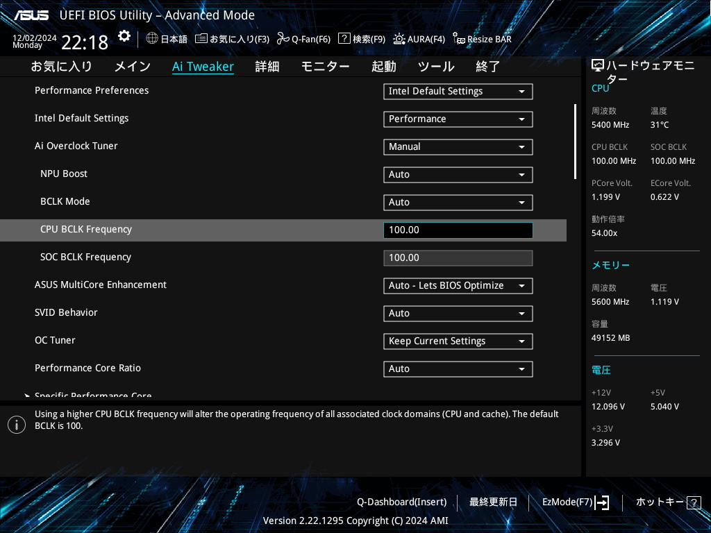Switch to 終了 tab
The height and width of the screenshot is (533, 711).
click(488, 66)
